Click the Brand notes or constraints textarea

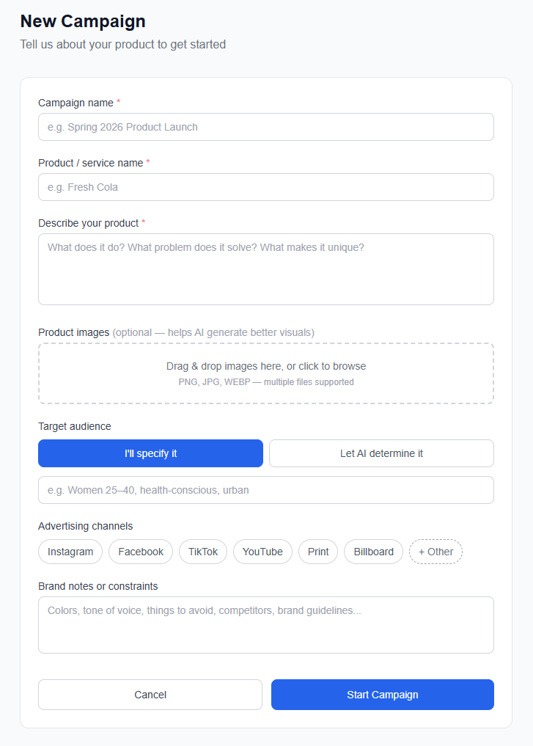coord(265,624)
